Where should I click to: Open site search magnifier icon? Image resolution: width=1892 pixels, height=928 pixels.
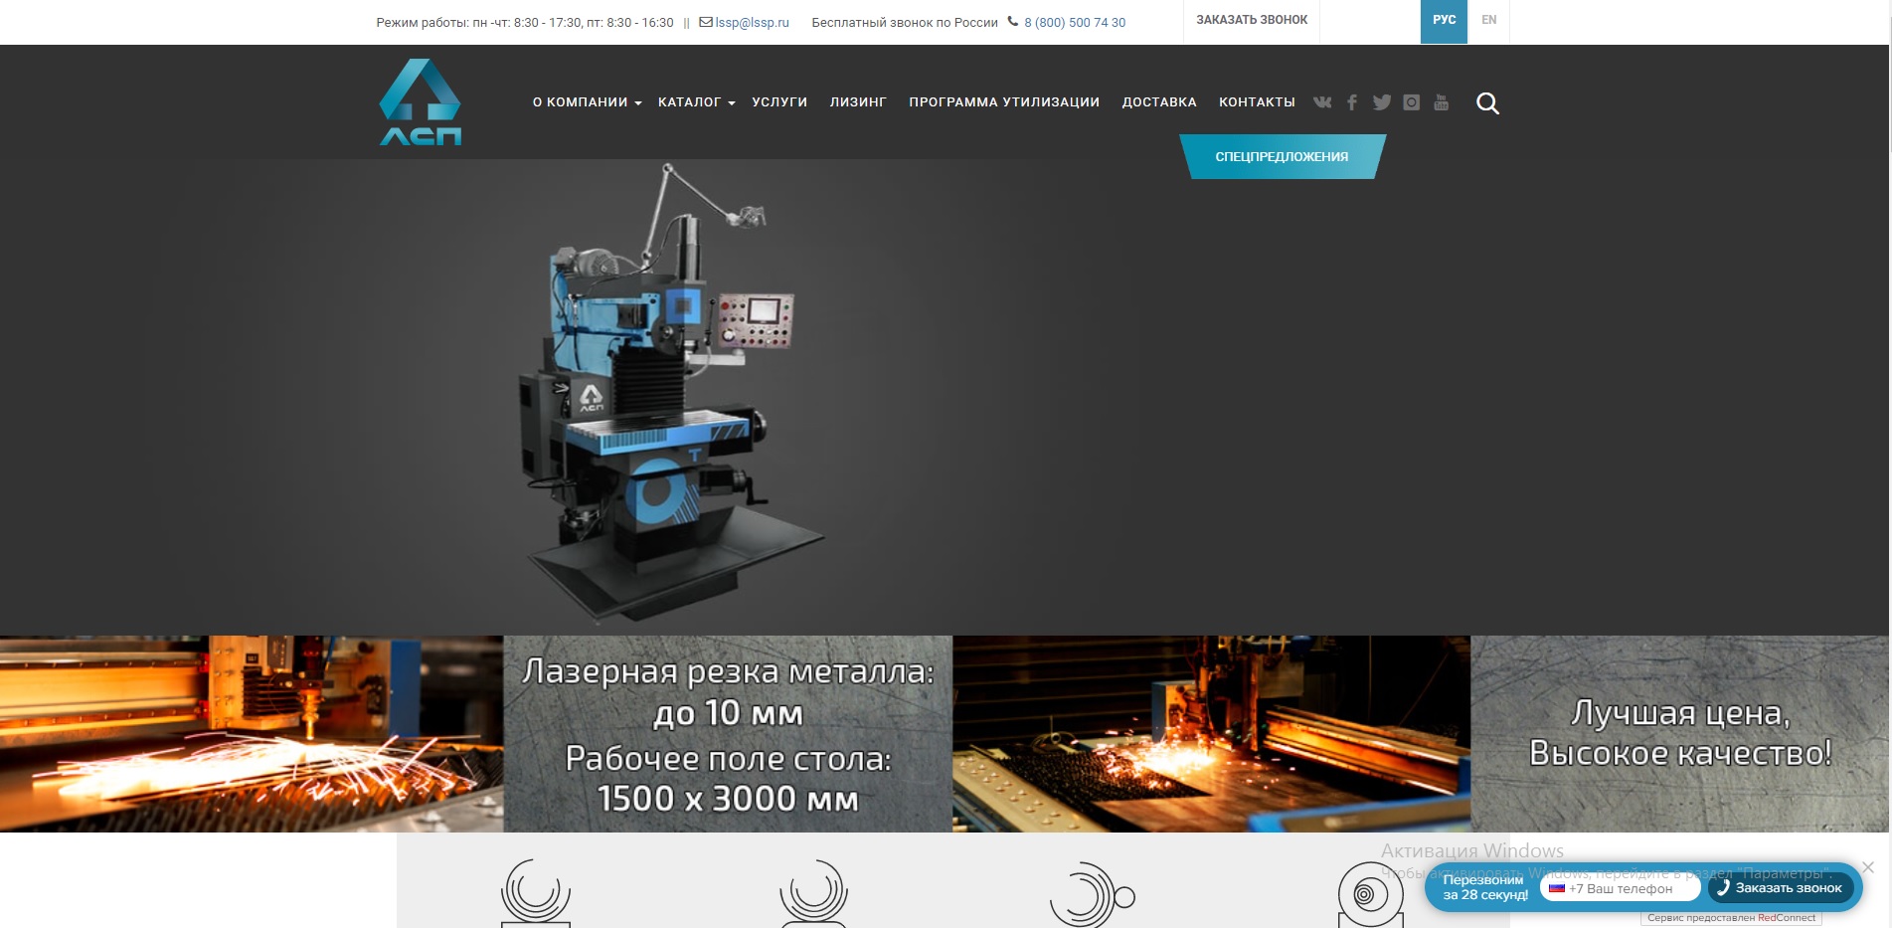coord(1487,103)
